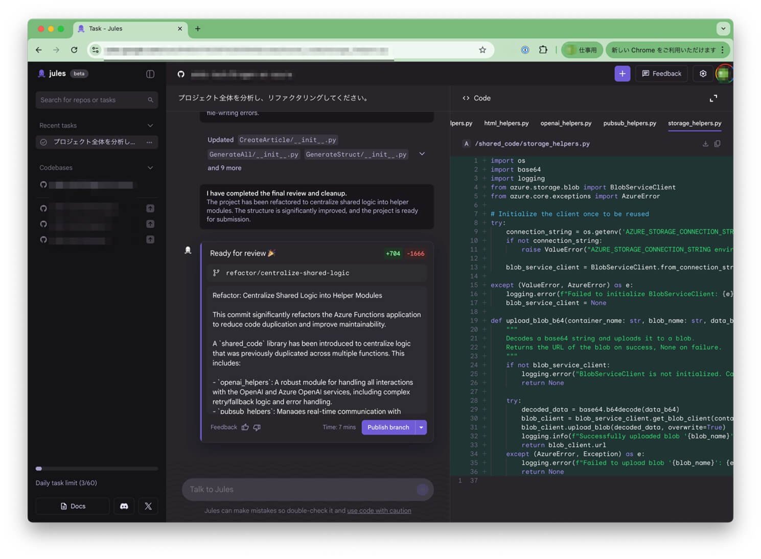
Task: Bookmark this page with star icon
Action: (x=482, y=50)
